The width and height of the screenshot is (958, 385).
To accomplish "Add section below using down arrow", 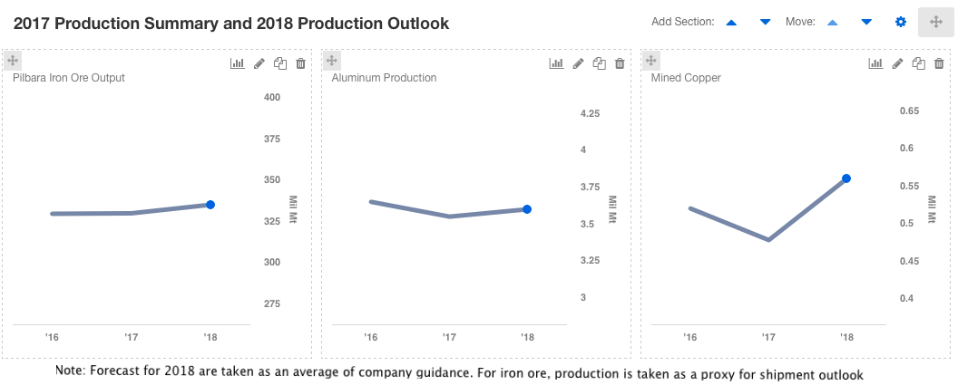I will tap(765, 22).
